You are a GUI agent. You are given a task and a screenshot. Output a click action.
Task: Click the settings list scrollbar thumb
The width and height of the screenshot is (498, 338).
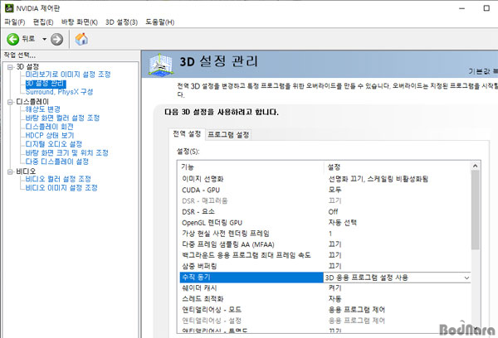pos(475,210)
